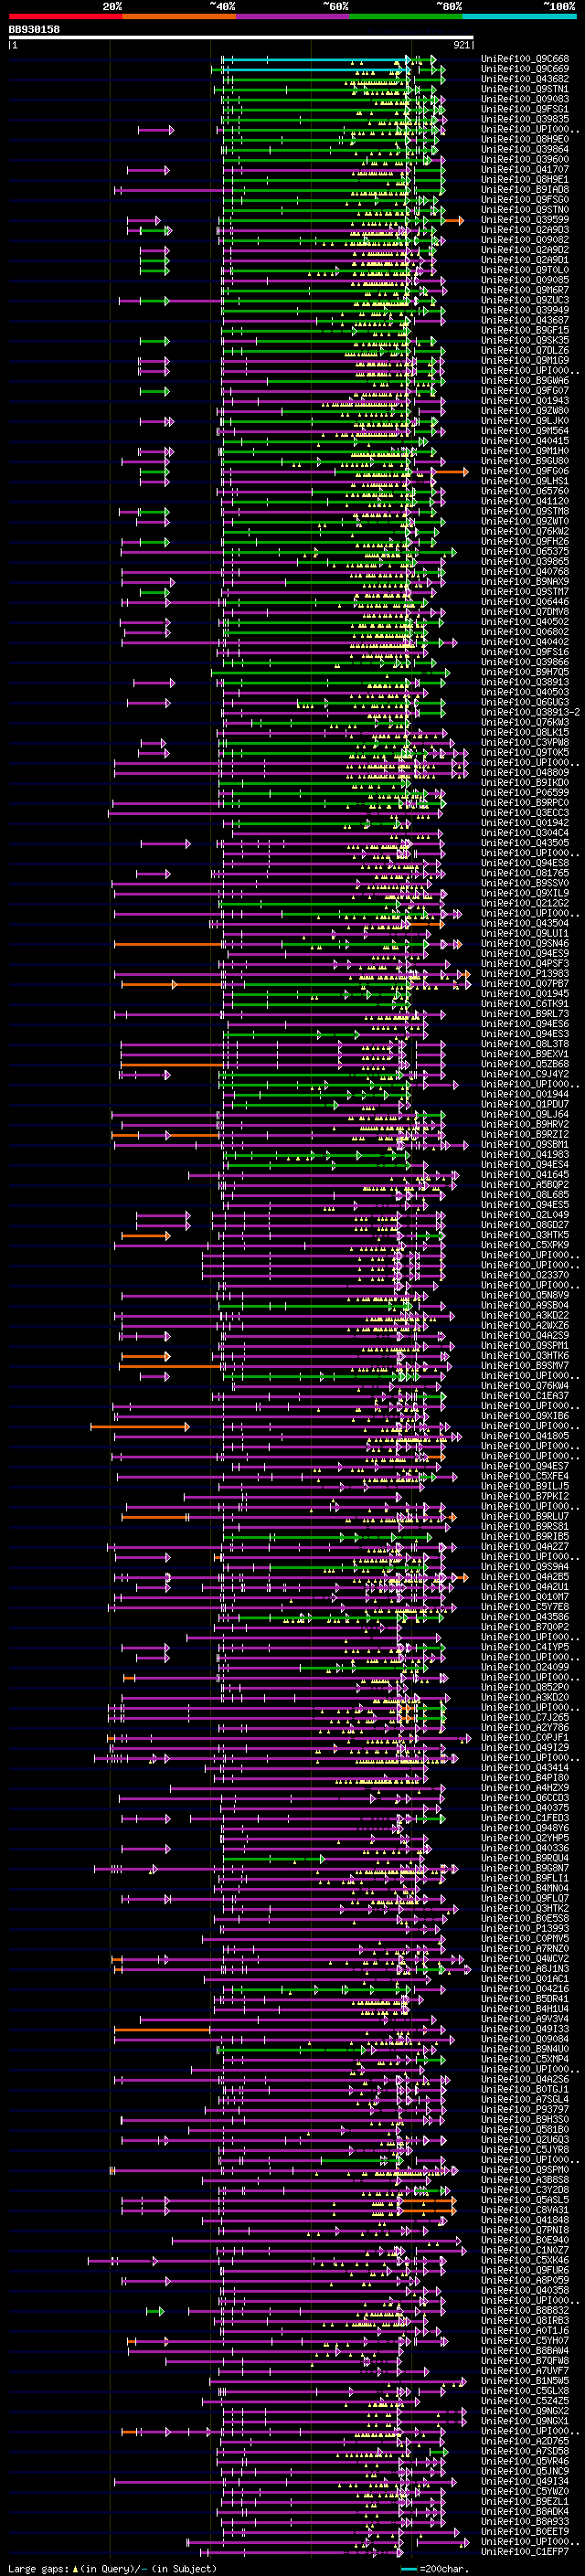The height and width of the screenshot is (2576, 585).
Task: Select row label UniRef100_B9GWA6
Action: (x=525, y=381)
